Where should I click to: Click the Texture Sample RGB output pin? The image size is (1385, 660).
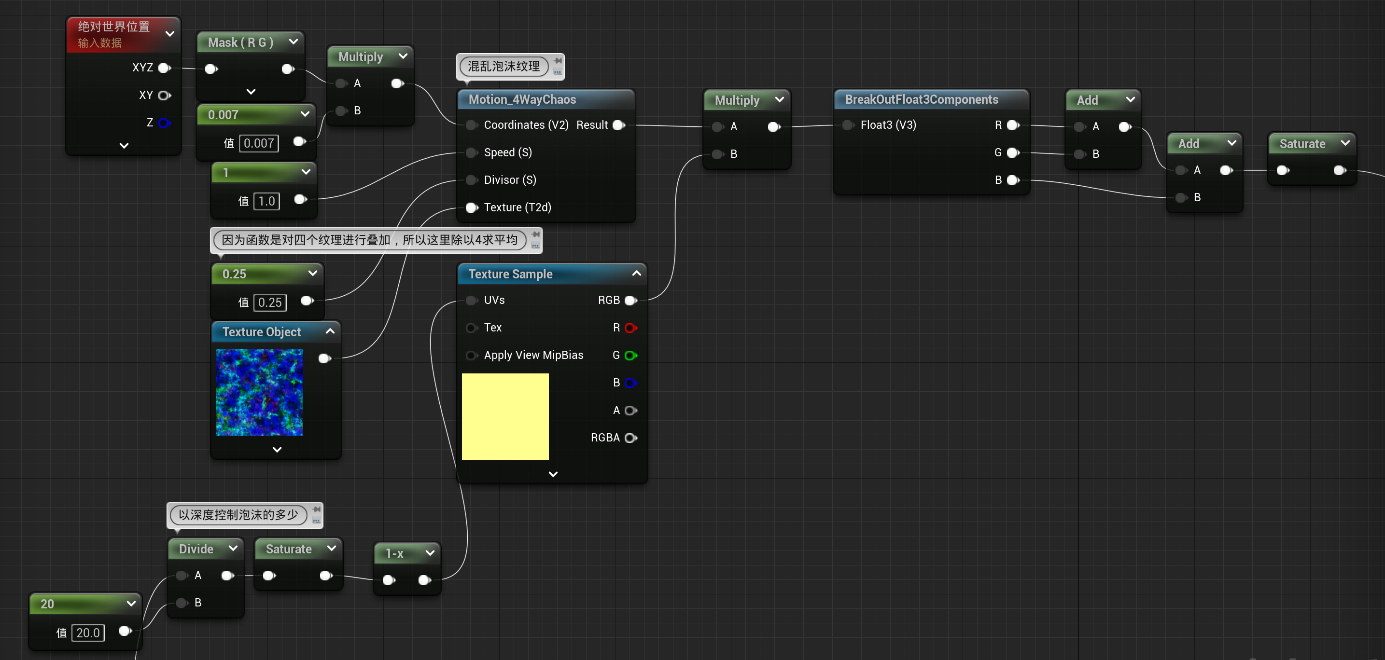pos(630,301)
